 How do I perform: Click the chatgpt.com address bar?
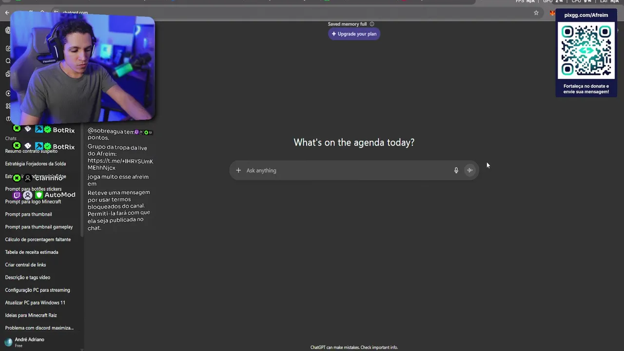click(x=292, y=13)
